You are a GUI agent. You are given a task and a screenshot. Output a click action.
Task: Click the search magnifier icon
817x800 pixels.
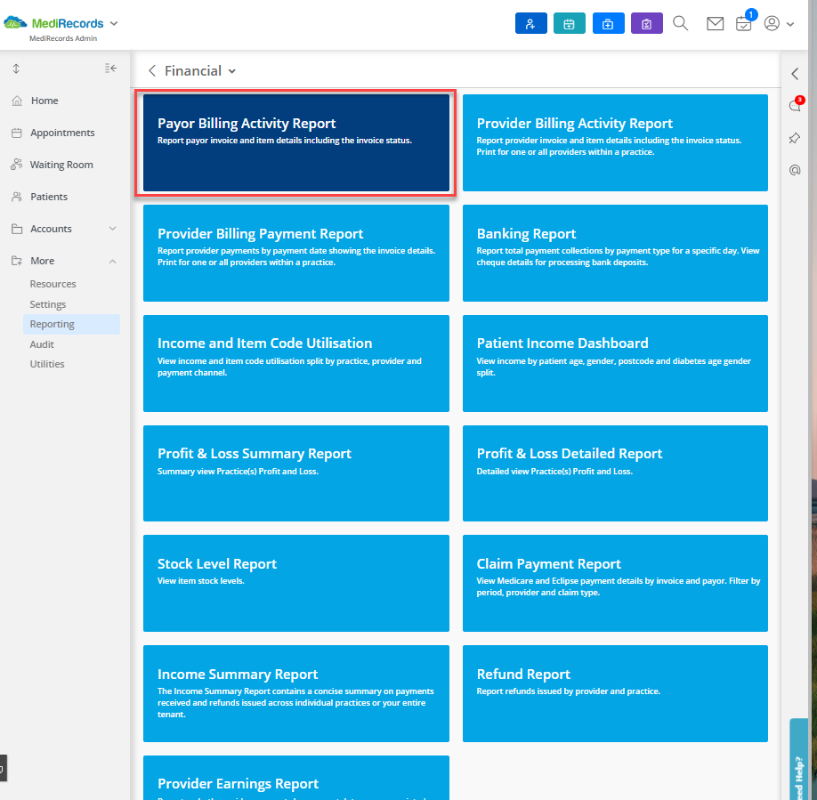pyautogui.click(x=680, y=23)
